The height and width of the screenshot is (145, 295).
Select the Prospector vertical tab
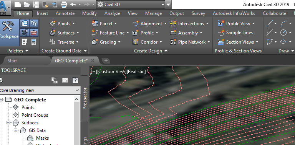pyautogui.click(x=85, y=99)
